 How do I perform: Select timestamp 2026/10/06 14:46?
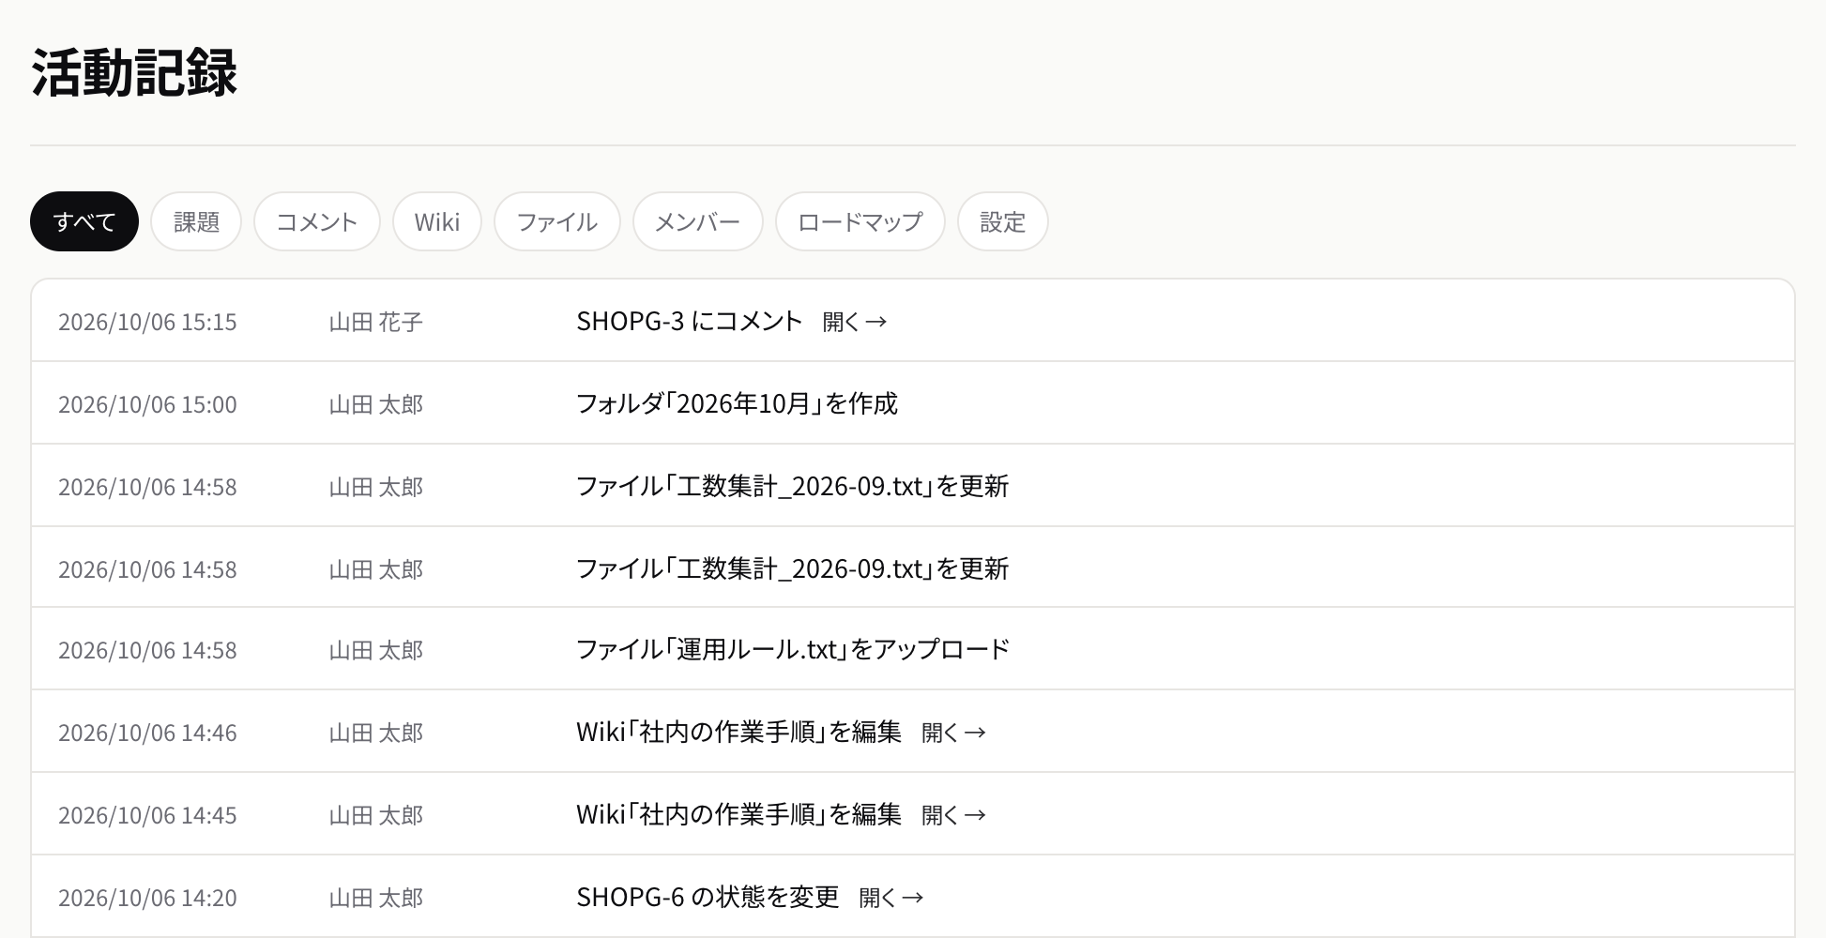147,733
